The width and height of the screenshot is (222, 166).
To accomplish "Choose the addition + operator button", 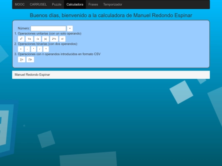I will tap(21, 49).
